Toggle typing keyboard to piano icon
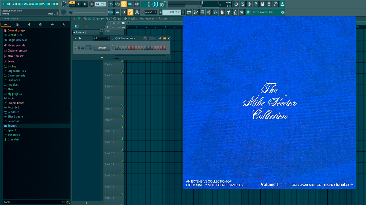Image resolution: width=366 pixels, height=205 pixels. pos(111,12)
